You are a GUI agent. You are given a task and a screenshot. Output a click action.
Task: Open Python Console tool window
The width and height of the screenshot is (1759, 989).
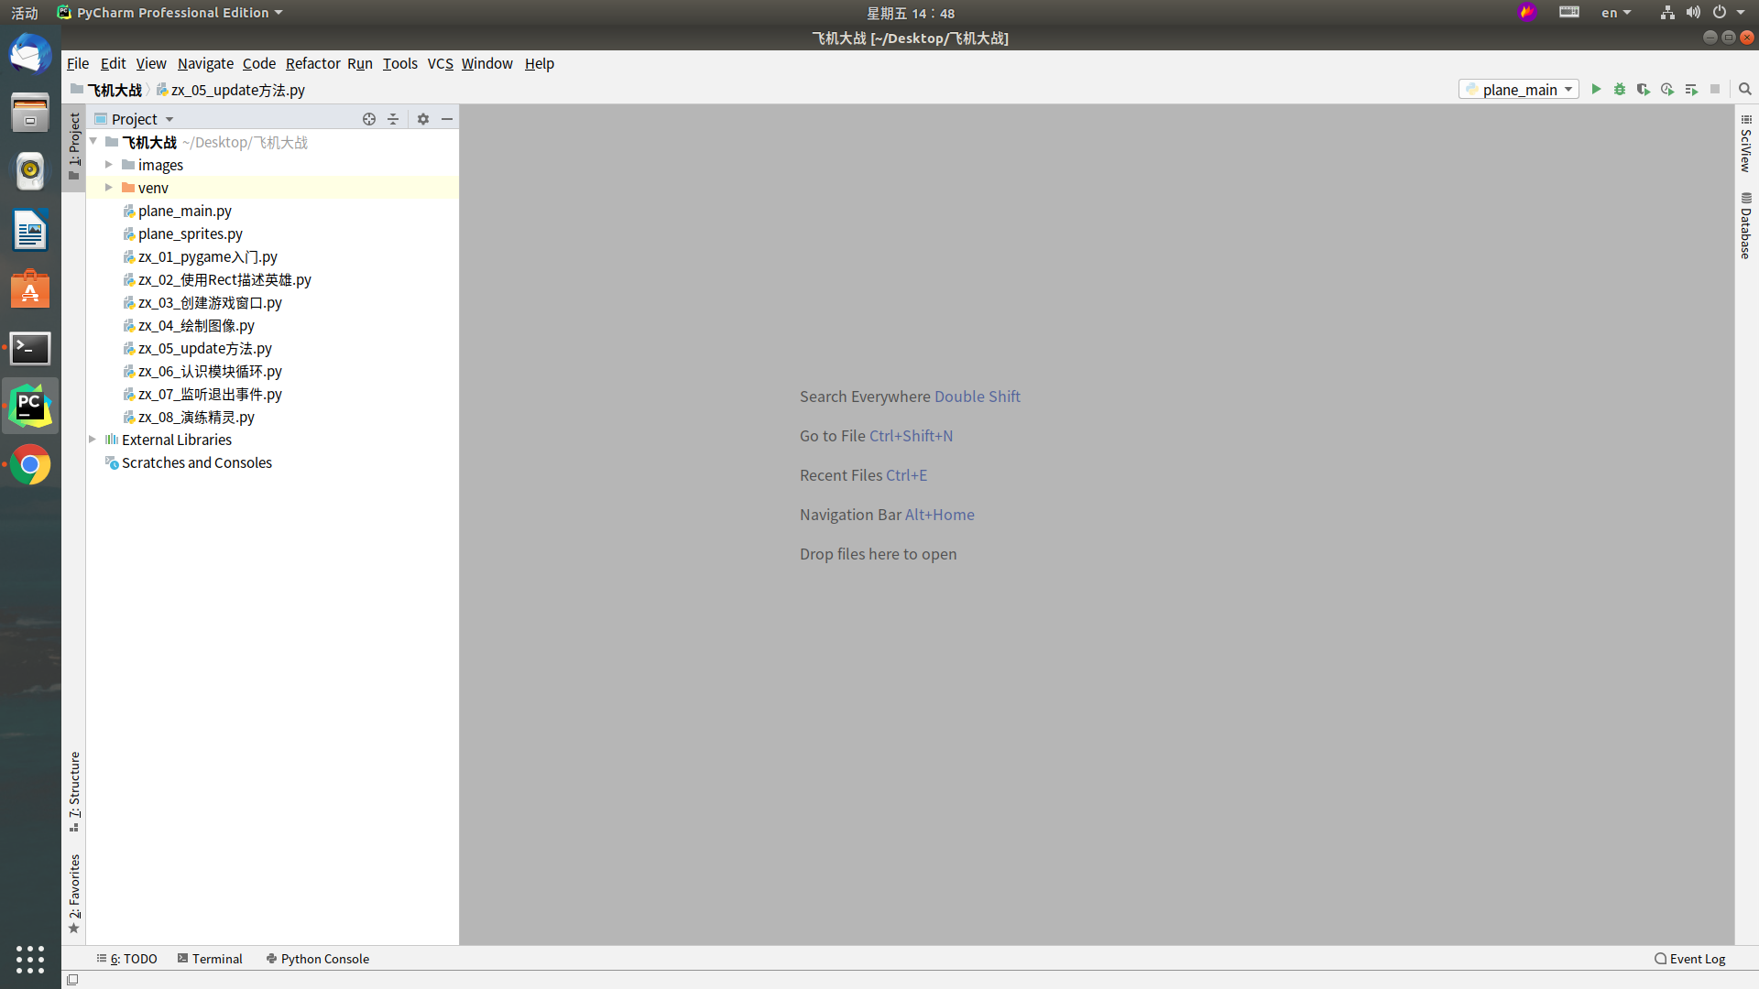pyautogui.click(x=317, y=959)
